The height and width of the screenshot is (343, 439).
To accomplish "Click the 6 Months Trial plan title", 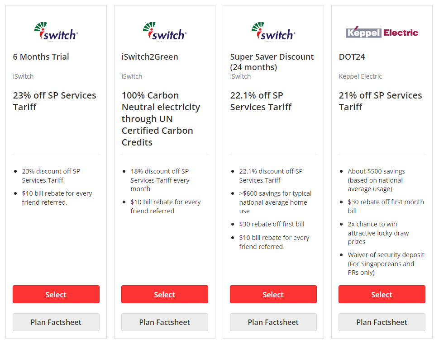I will pyautogui.click(x=41, y=57).
